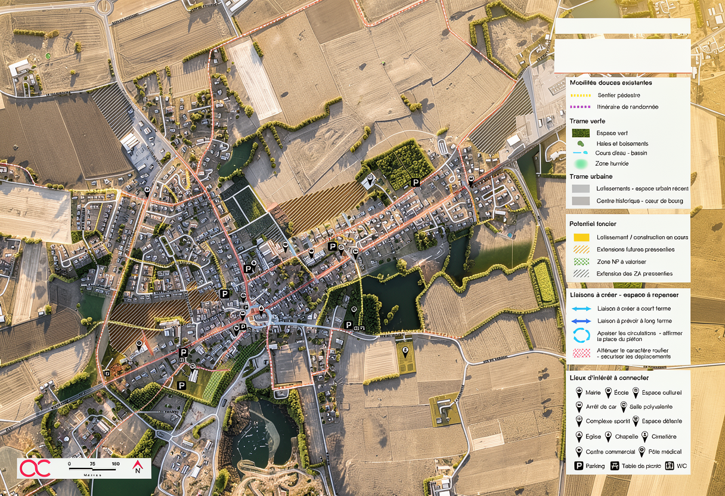Pick the yellow 'Lotissement / construction en cours' swatch
This screenshot has width=725, height=496.
[x=581, y=237]
